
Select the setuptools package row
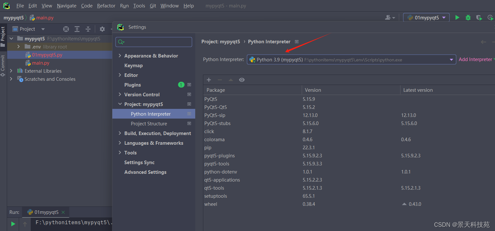click(349, 196)
